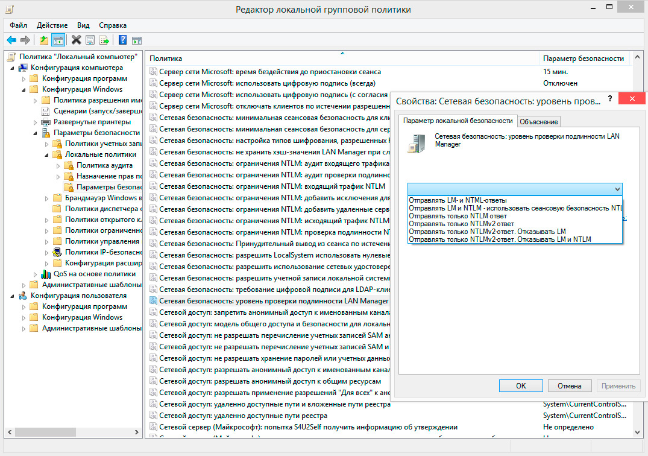
Task: Open the Политики IP-безопасности node icon
Action: [x=57, y=252]
